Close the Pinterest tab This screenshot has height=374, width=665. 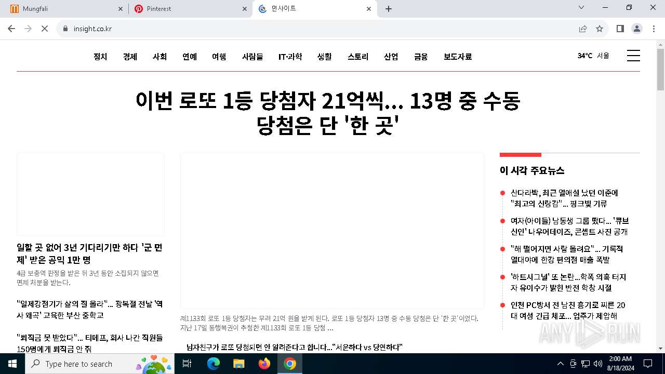pos(245,9)
